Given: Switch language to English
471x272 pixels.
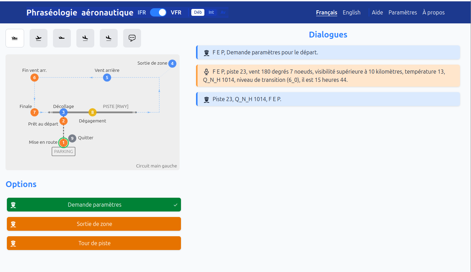Looking at the screenshot, I should pyautogui.click(x=351, y=12).
